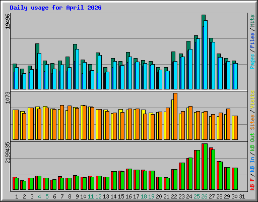This screenshot has width=258, height=202.
Task: Select green weekend day 11 label
Action: [91, 196]
